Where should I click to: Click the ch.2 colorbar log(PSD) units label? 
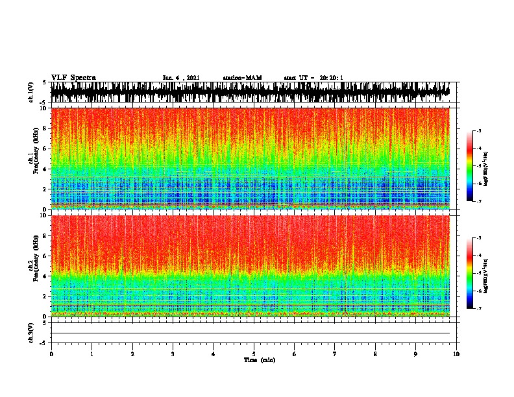coord(486,276)
